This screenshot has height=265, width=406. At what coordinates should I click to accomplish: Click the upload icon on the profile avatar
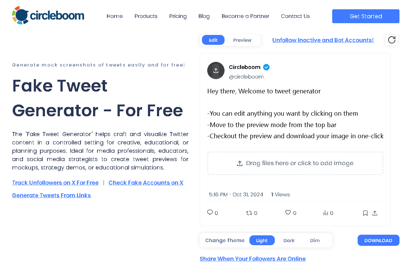tap(216, 71)
